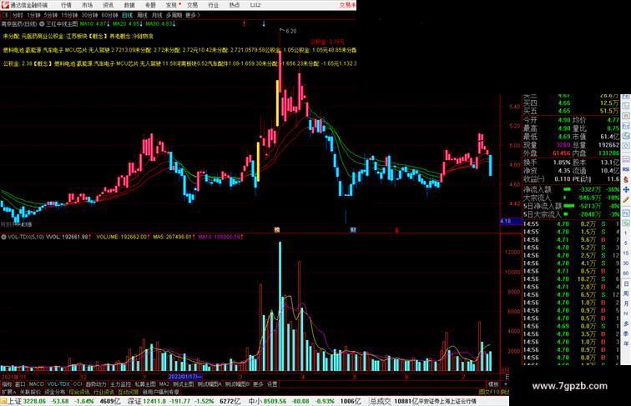The height and width of the screenshot is (406, 631).
Task: Click the RSI sidebar tool icon
Action: (626, 169)
